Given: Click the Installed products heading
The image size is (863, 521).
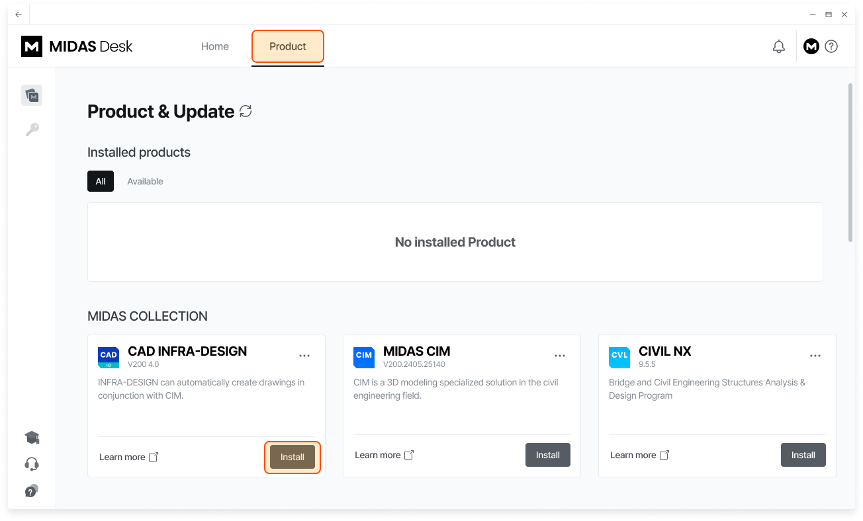Looking at the screenshot, I should pyautogui.click(x=139, y=152).
